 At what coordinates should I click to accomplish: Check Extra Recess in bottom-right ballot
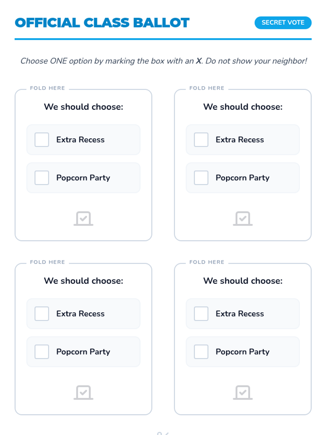pos(201,314)
